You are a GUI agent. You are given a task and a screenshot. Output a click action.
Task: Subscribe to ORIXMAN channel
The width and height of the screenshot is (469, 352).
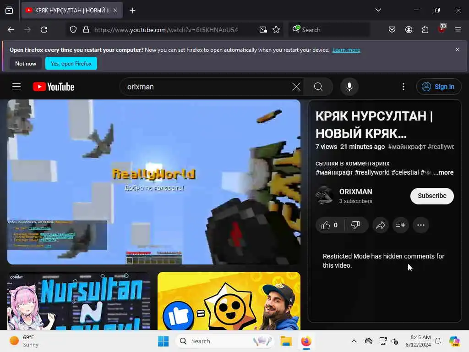coord(432,196)
